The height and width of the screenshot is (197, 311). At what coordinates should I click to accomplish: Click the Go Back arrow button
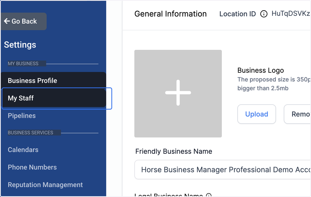click(23, 21)
